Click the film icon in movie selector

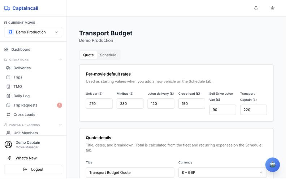pyautogui.click(x=11, y=32)
